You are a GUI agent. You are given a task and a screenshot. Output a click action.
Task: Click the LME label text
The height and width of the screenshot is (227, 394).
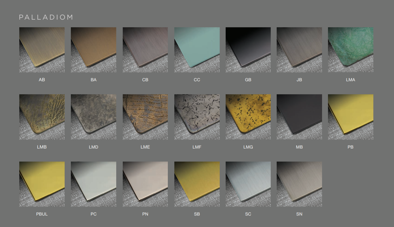145,147
